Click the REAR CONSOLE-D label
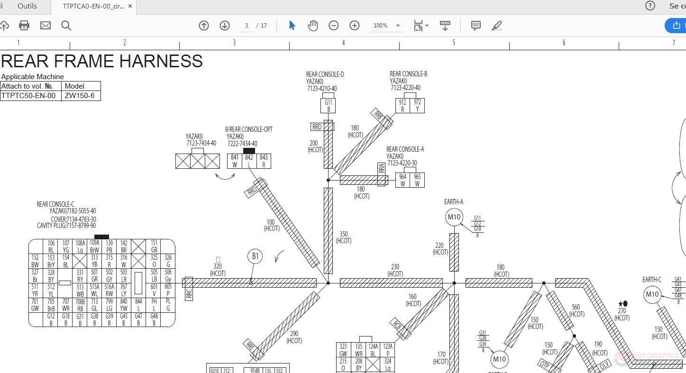Viewport: 686px width, 373px height. 325,74
